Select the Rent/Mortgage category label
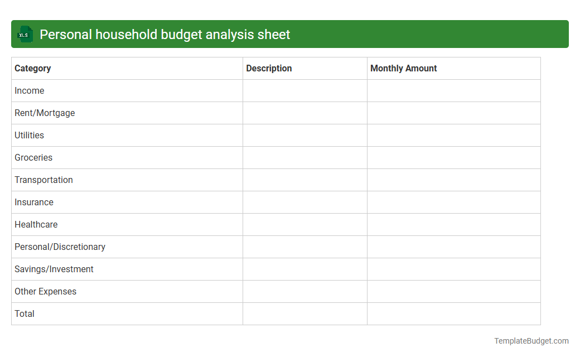580x357 pixels. click(45, 113)
